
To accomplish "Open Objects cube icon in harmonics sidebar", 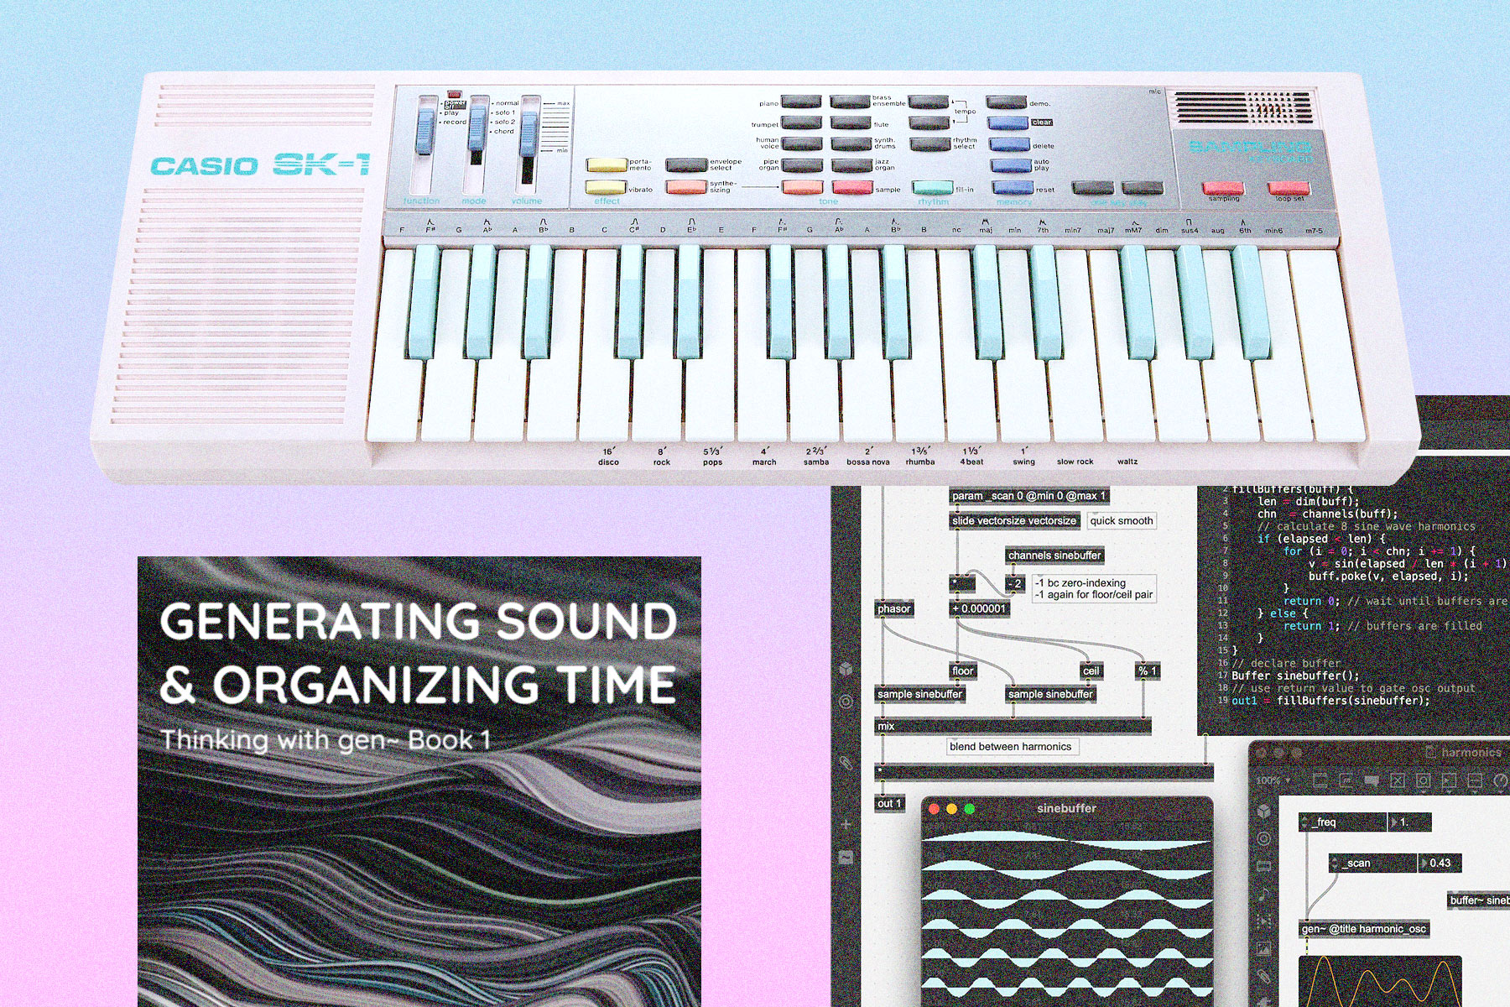I will [x=1264, y=811].
